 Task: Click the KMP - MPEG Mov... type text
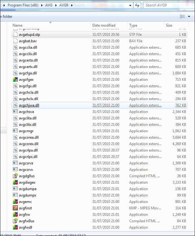click(145, 208)
